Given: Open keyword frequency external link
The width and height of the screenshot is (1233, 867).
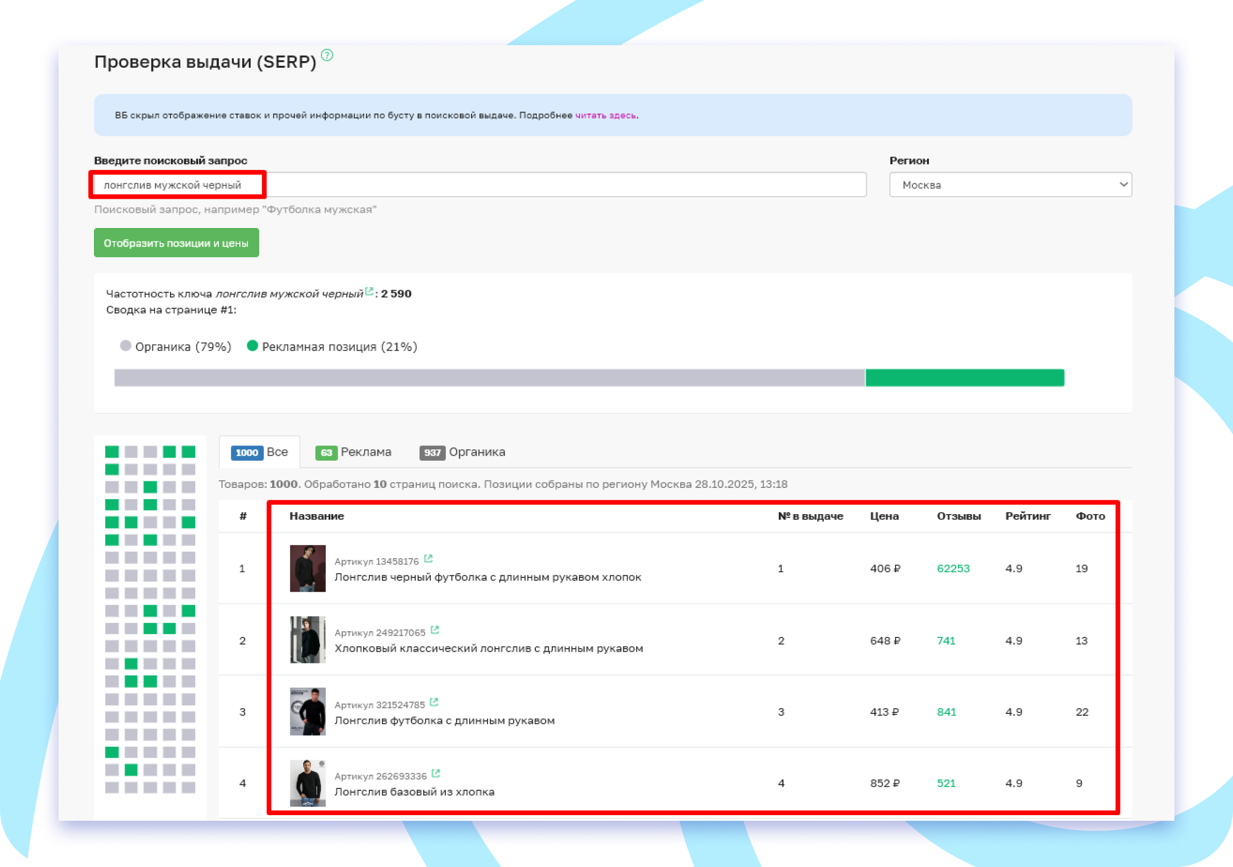Looking at the screenshot, I should (369, 292).
